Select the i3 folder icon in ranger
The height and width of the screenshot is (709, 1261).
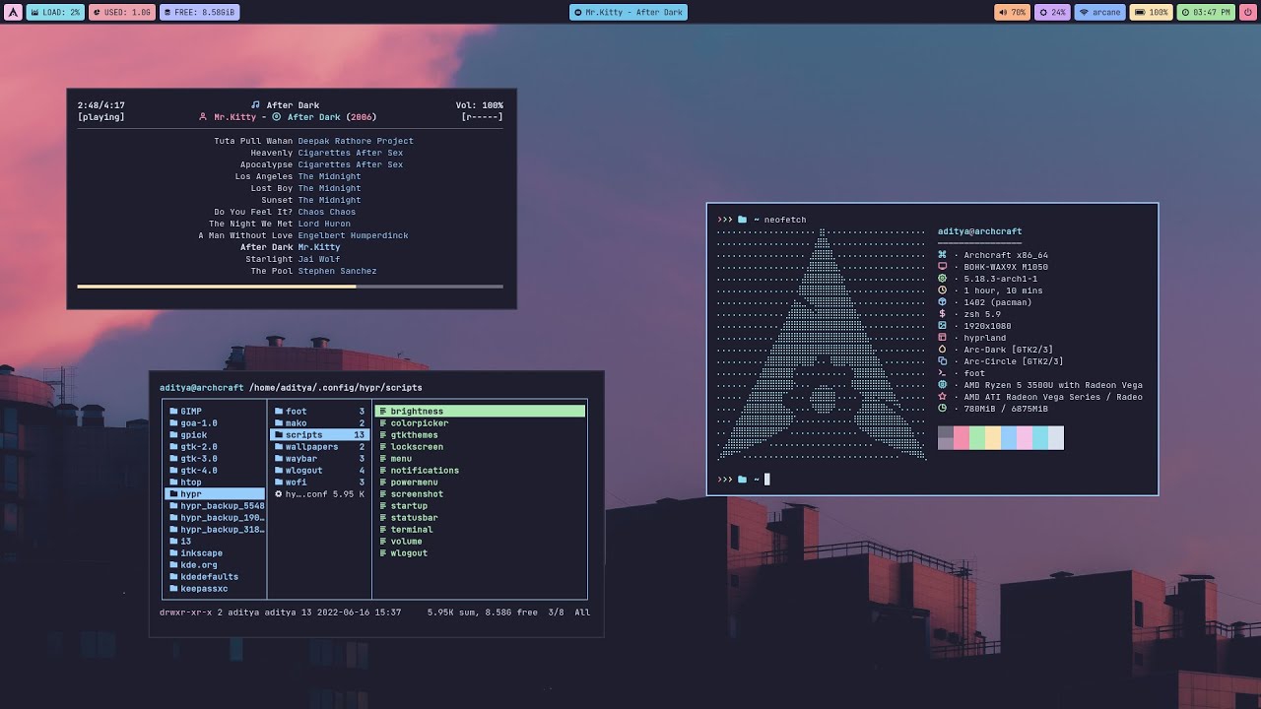coord(173,542)
